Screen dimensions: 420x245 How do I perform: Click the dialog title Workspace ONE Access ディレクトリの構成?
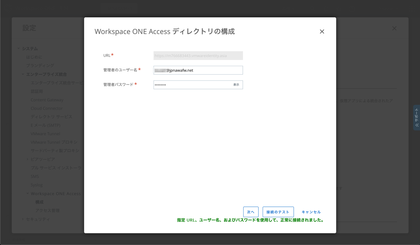tap(165, 31)
